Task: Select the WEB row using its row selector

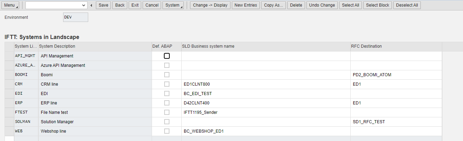Action: [9, 131]
